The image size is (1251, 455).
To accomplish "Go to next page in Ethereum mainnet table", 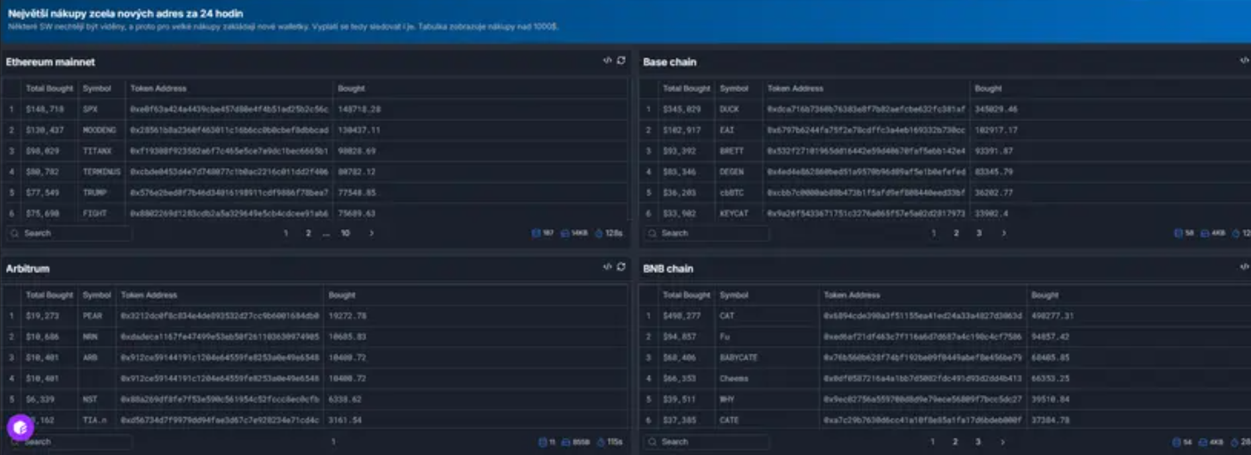I will coord(372,233).
